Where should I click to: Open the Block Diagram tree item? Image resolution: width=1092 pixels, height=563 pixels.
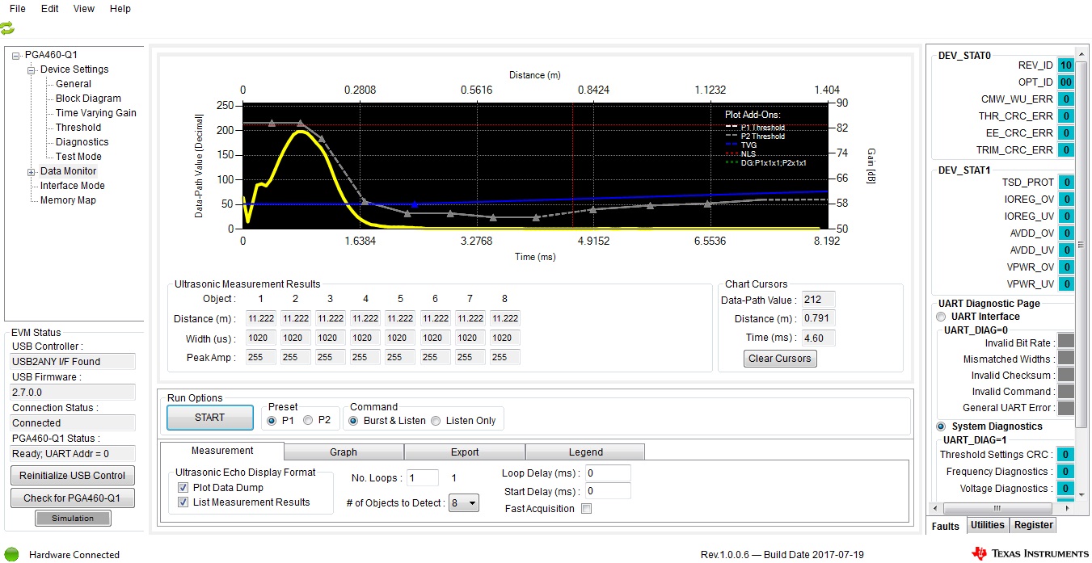88,99
